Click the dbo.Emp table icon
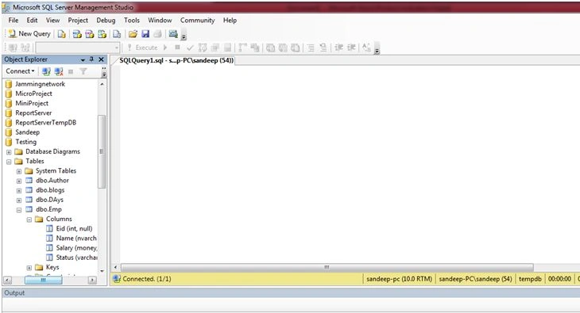Image resolution: width=580 pixels, height=313 pixels. click(x=29, y=209)
